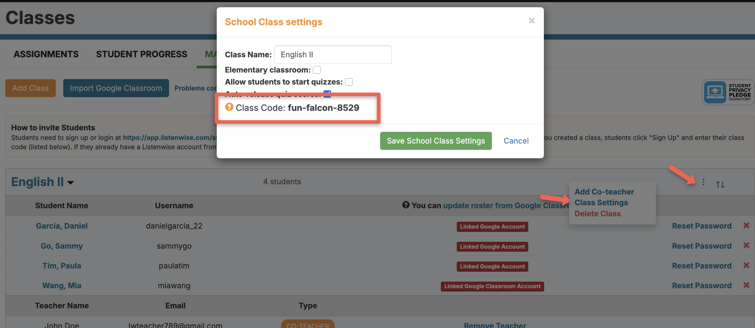Click the Student Privacy Pledge badge
Image resolution: width=755 pixels, height=328 pixels.
728,92
